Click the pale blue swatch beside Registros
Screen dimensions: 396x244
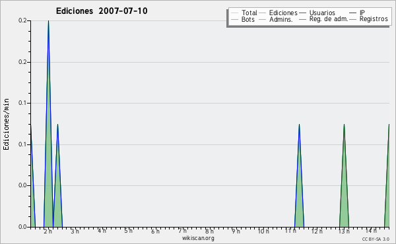[353, 19]
